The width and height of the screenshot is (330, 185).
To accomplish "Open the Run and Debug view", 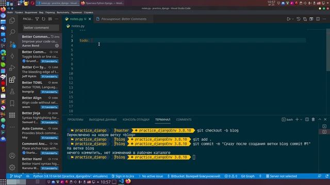I will [x=12, y=68].
